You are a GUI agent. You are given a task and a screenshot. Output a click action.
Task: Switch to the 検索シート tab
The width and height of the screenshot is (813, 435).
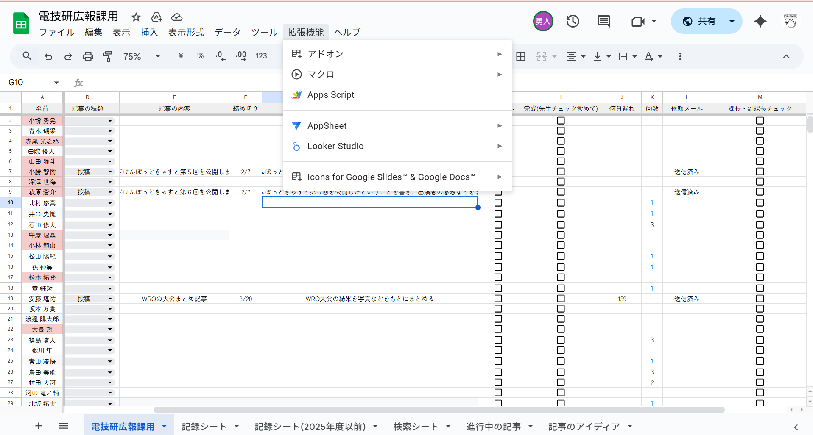tap(416, 427)
